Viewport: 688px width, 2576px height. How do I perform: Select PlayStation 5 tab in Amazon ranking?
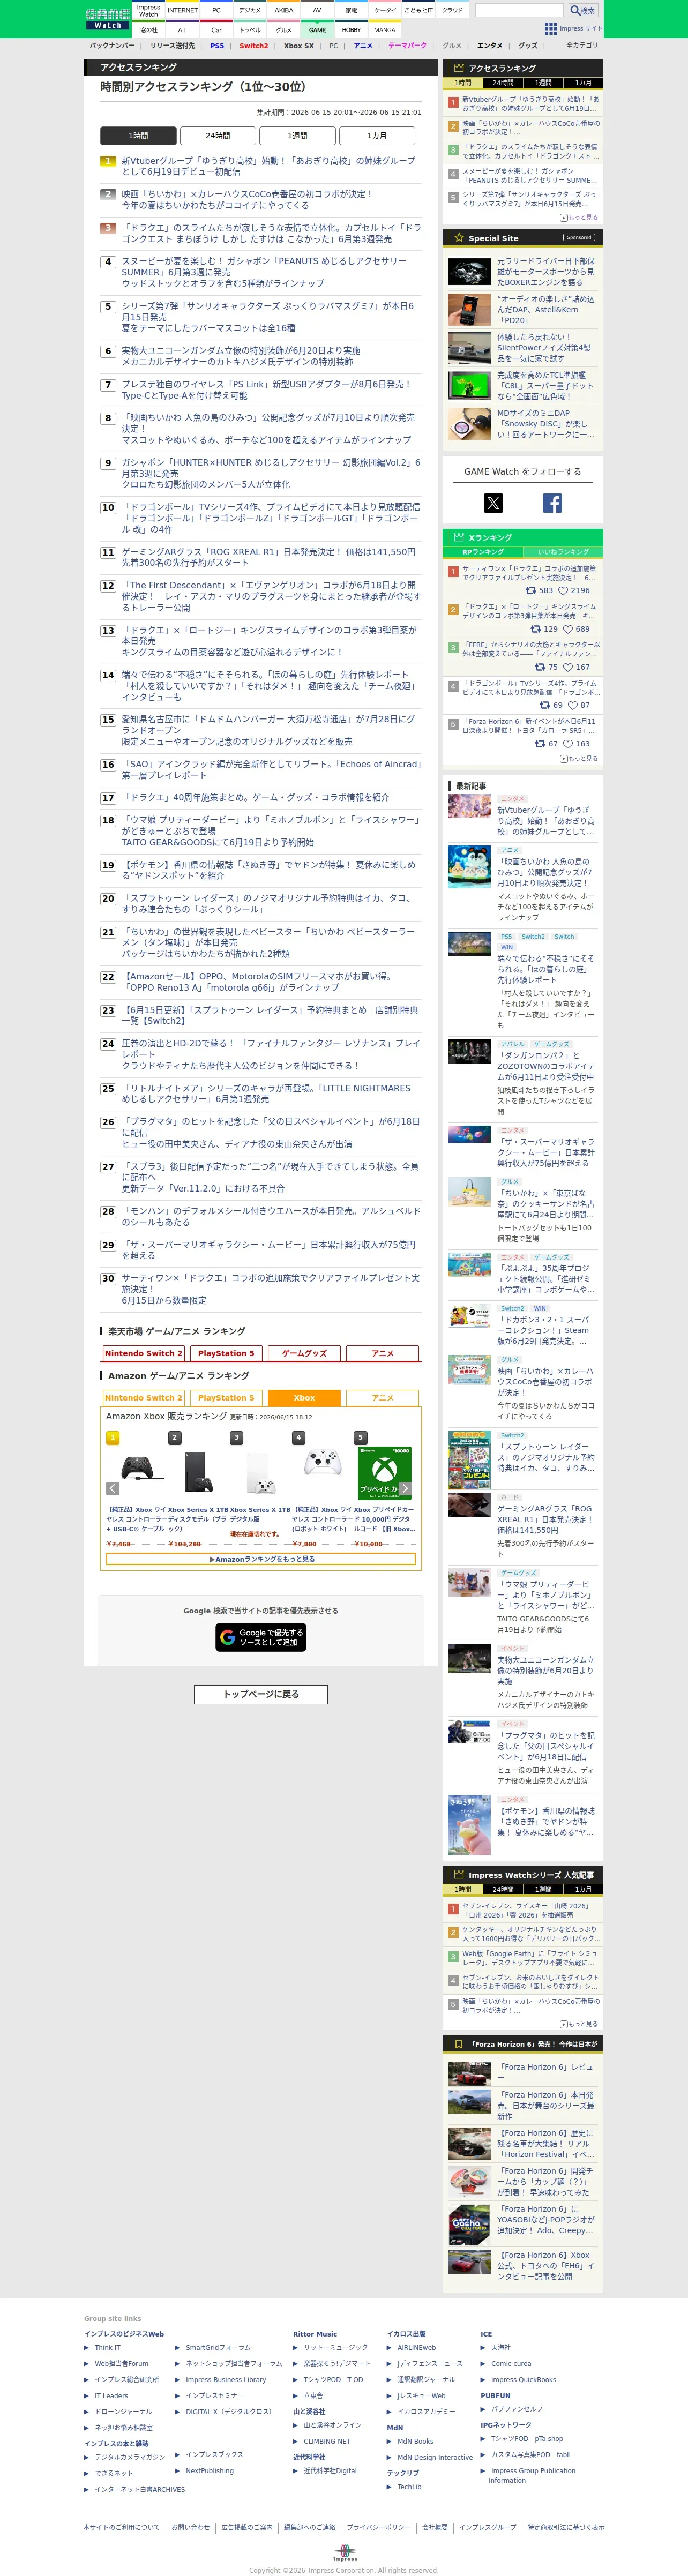coord(226,1398)
